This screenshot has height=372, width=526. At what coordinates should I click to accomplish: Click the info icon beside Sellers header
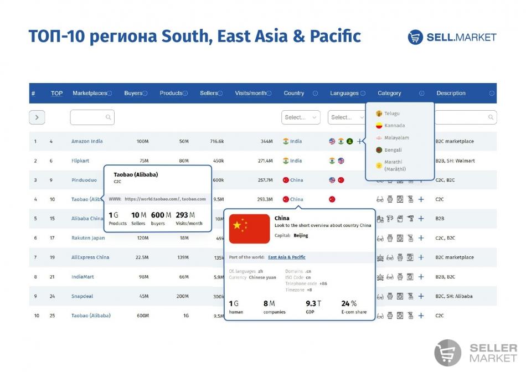click(220, 93)
